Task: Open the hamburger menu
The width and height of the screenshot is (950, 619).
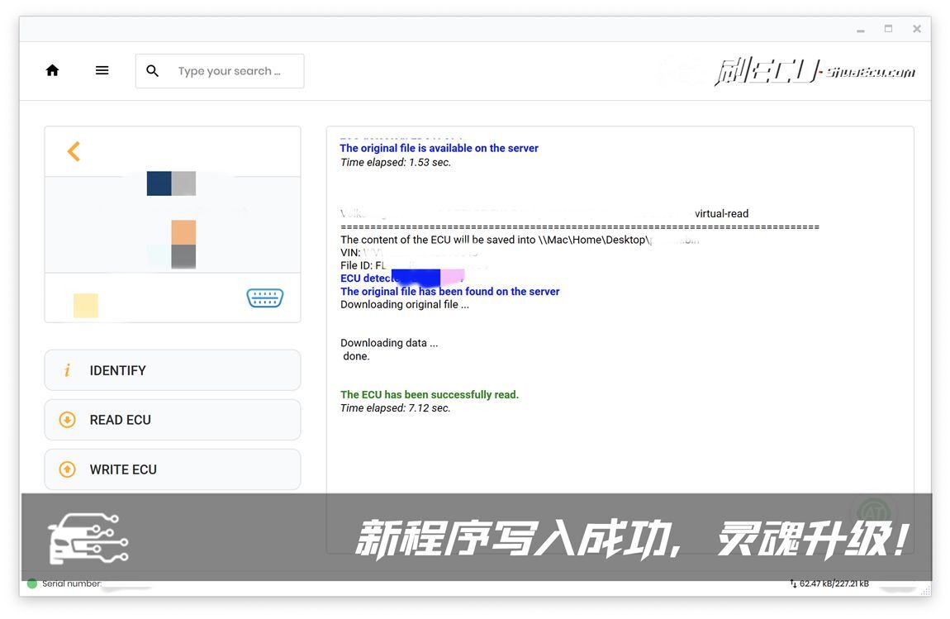Action: 102,71
